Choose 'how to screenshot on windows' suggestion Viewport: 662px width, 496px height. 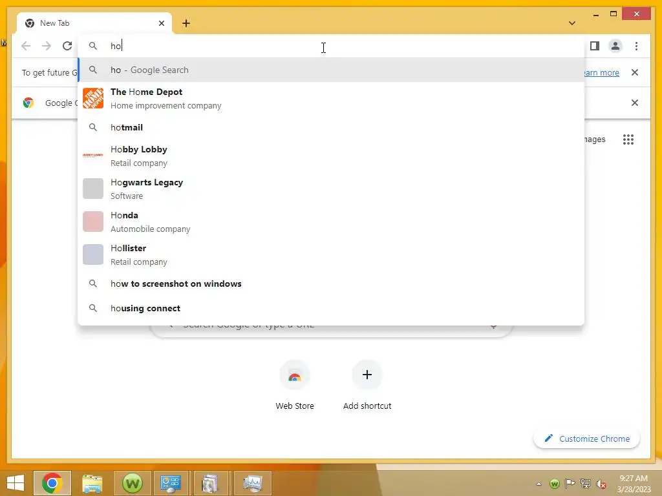pyautogui.click(x=332, y=284)
